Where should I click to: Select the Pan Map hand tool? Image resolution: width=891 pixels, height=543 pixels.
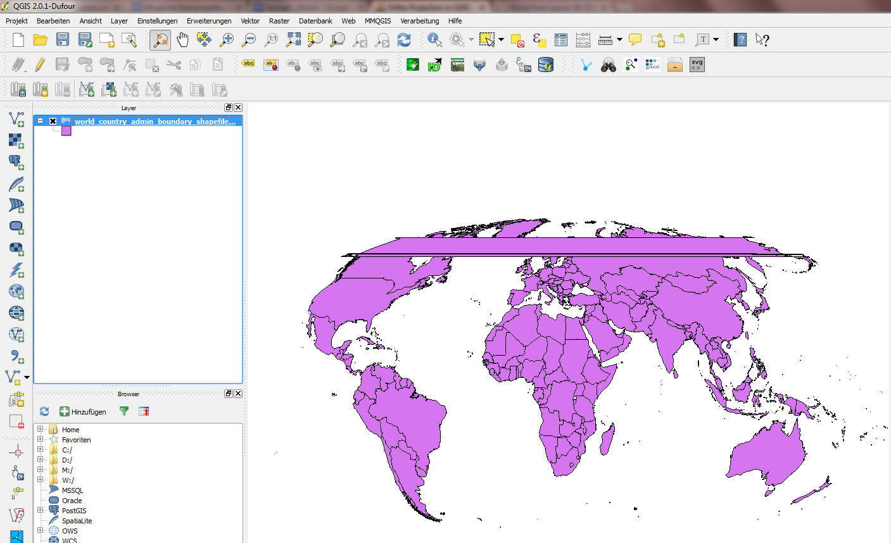[x=182, y=40]
